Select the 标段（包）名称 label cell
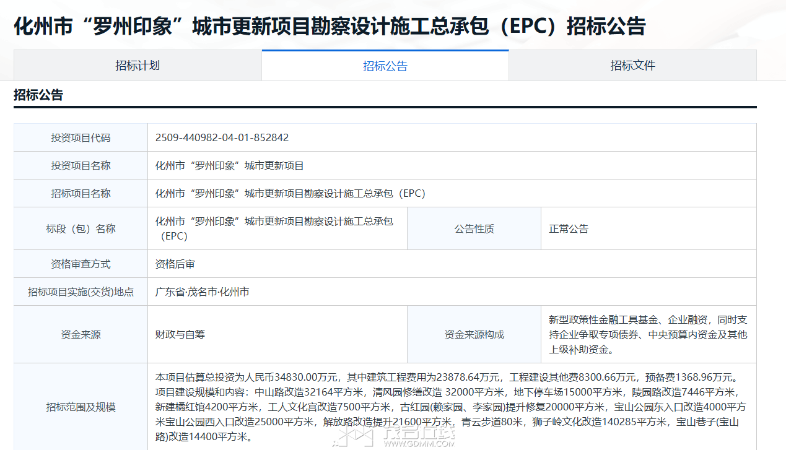786x450 pixels. pyautogui.click(x=81, y=228)
